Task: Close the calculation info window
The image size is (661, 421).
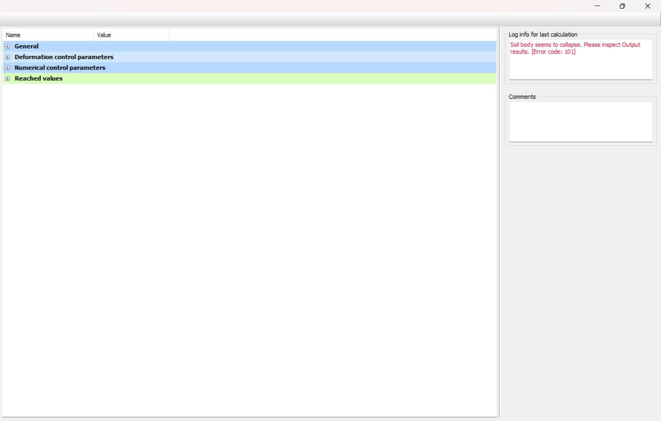Action: click(648, 6)
